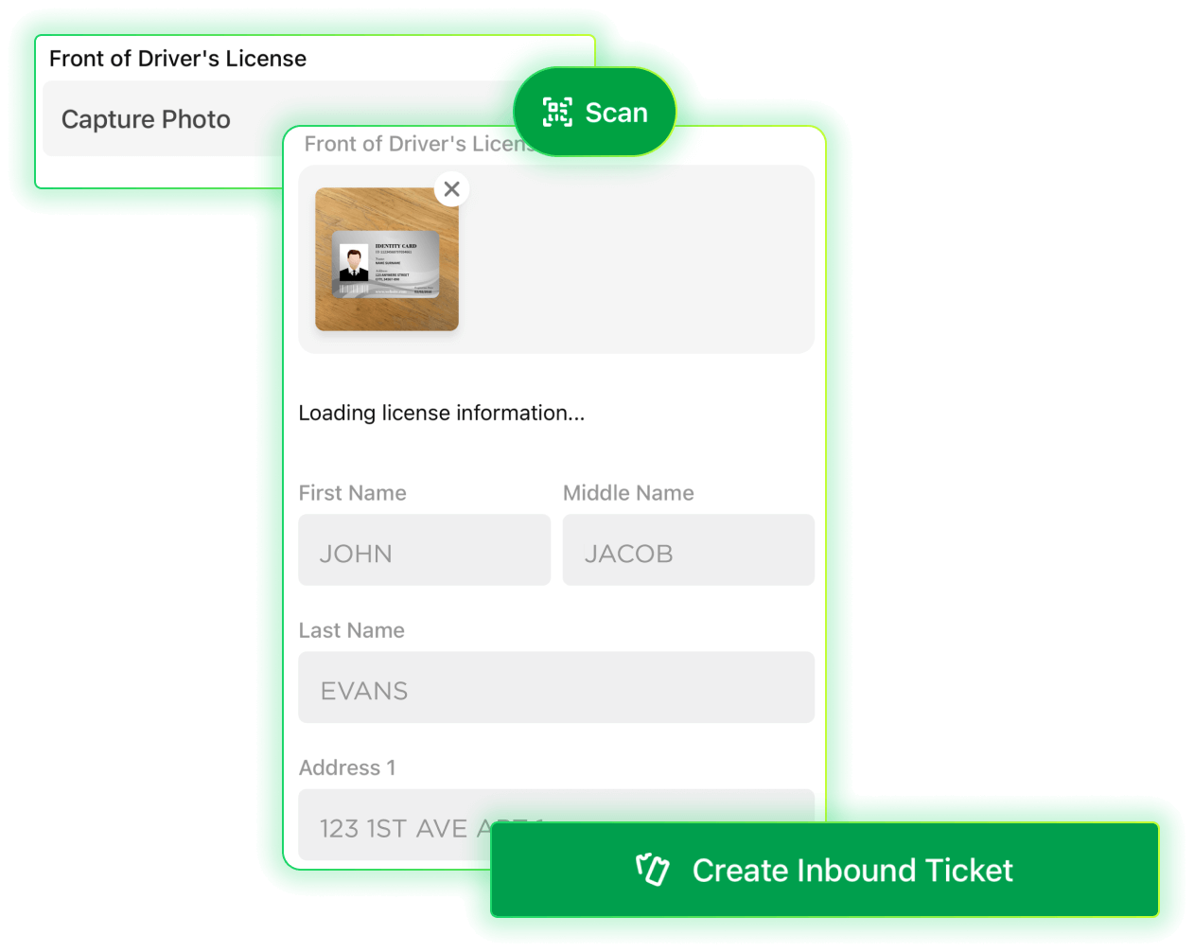Click the First Name label
The image size is (1194, 952).
click(x=352, y=493)
